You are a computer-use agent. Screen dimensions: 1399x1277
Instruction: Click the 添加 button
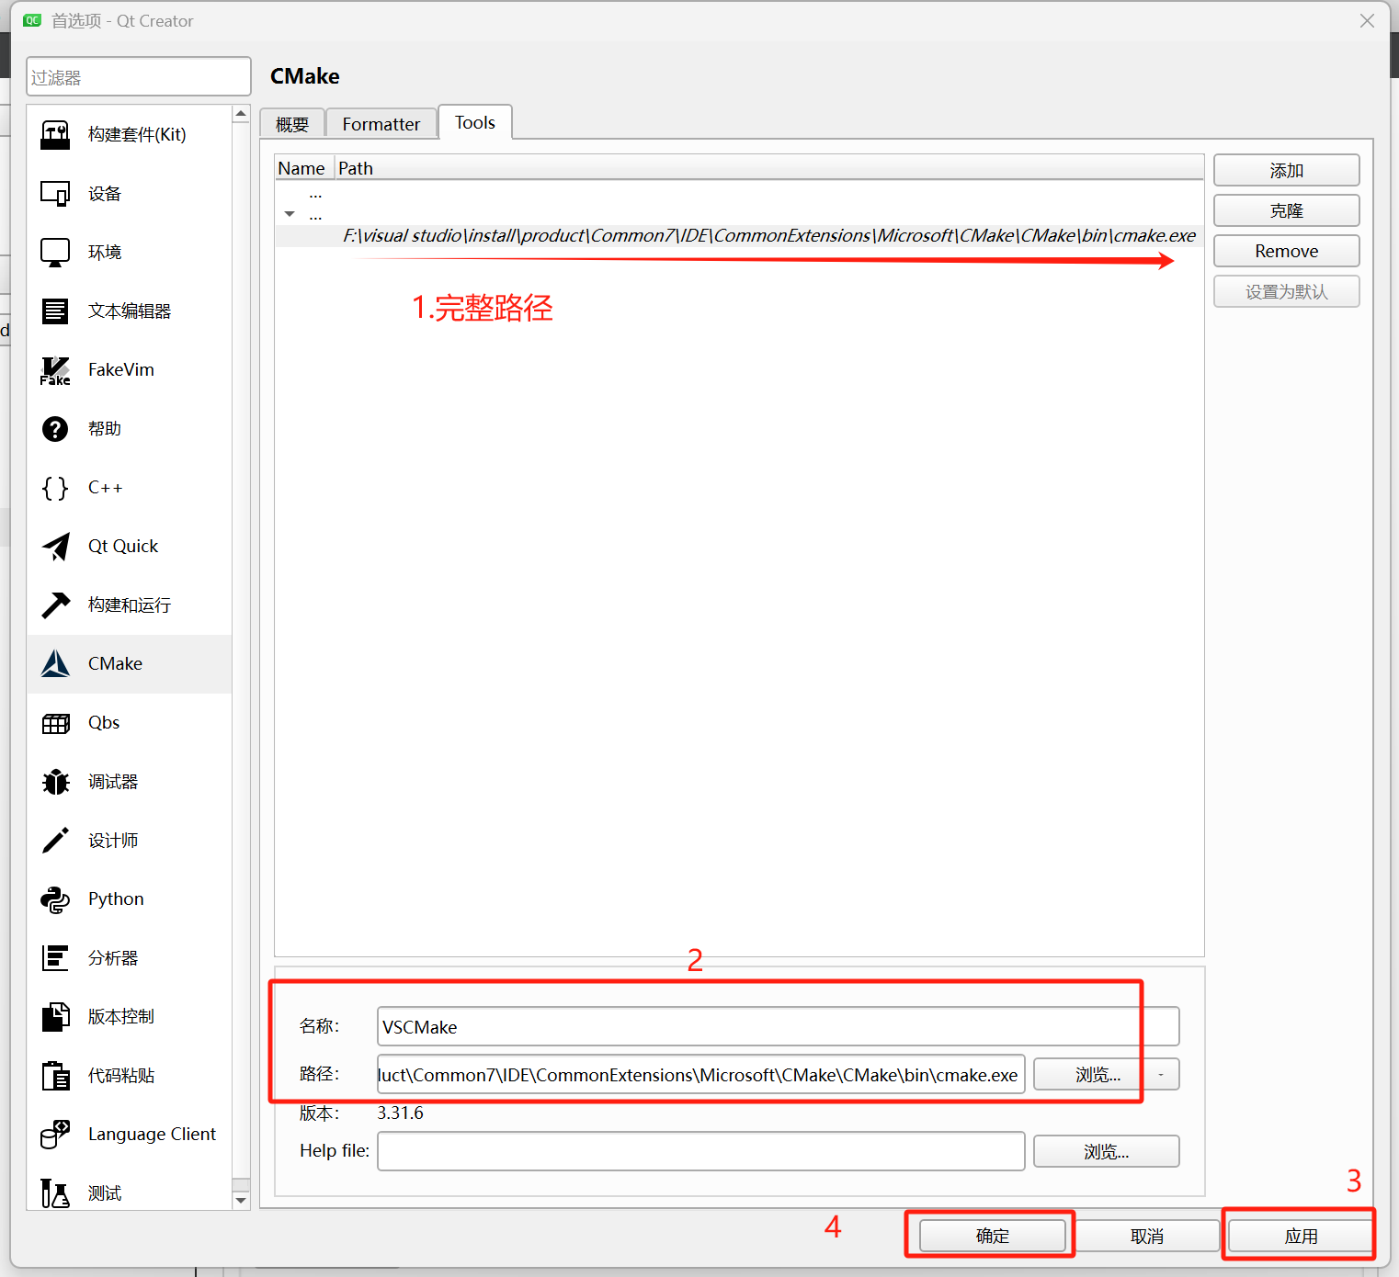tap(1286, 170)
